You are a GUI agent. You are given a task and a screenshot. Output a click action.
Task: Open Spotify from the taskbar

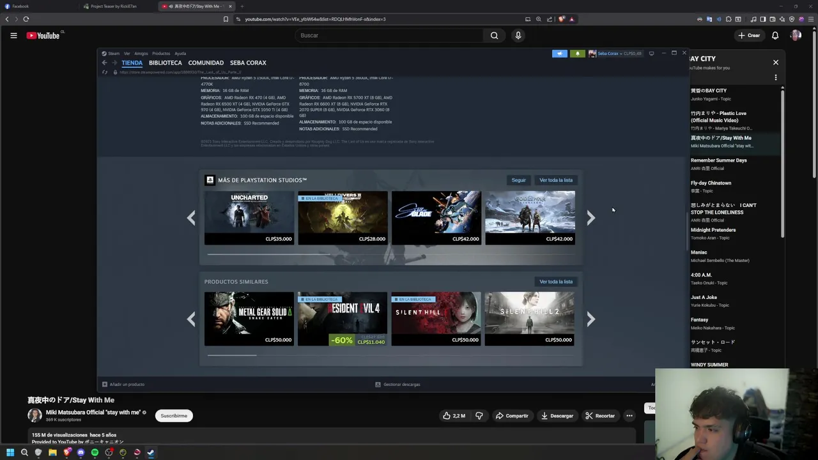95,453
